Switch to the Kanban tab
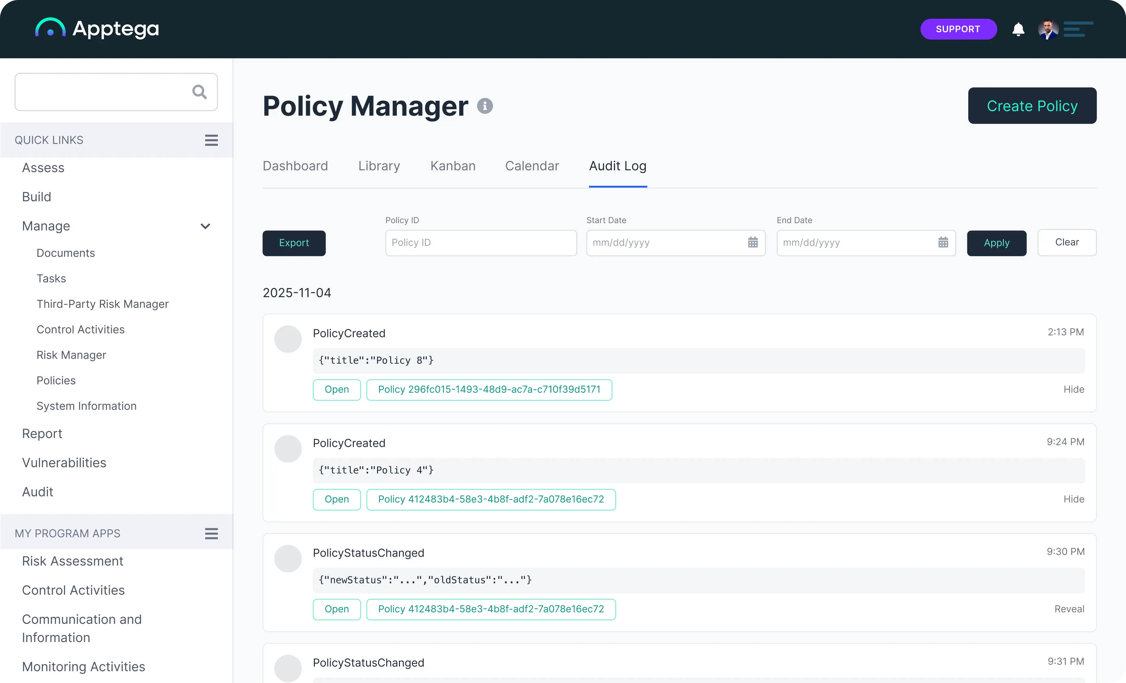This screenshot has width=1126, height=683. pos(453,166)
